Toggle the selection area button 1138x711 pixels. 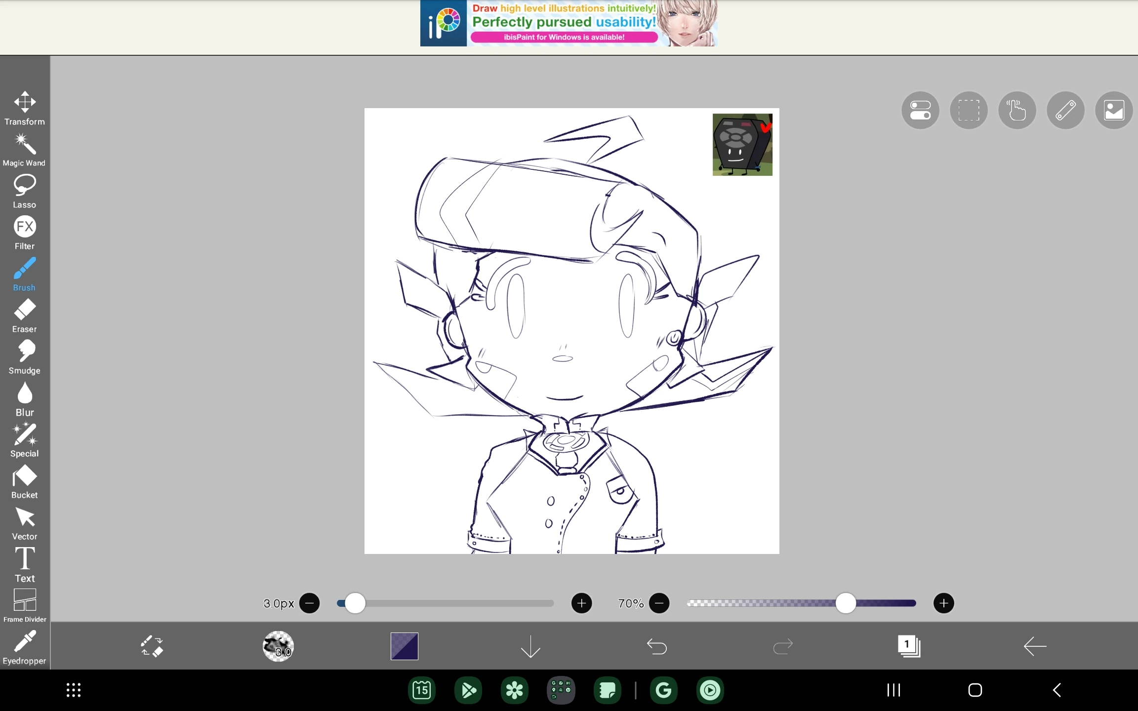(969, 110)
